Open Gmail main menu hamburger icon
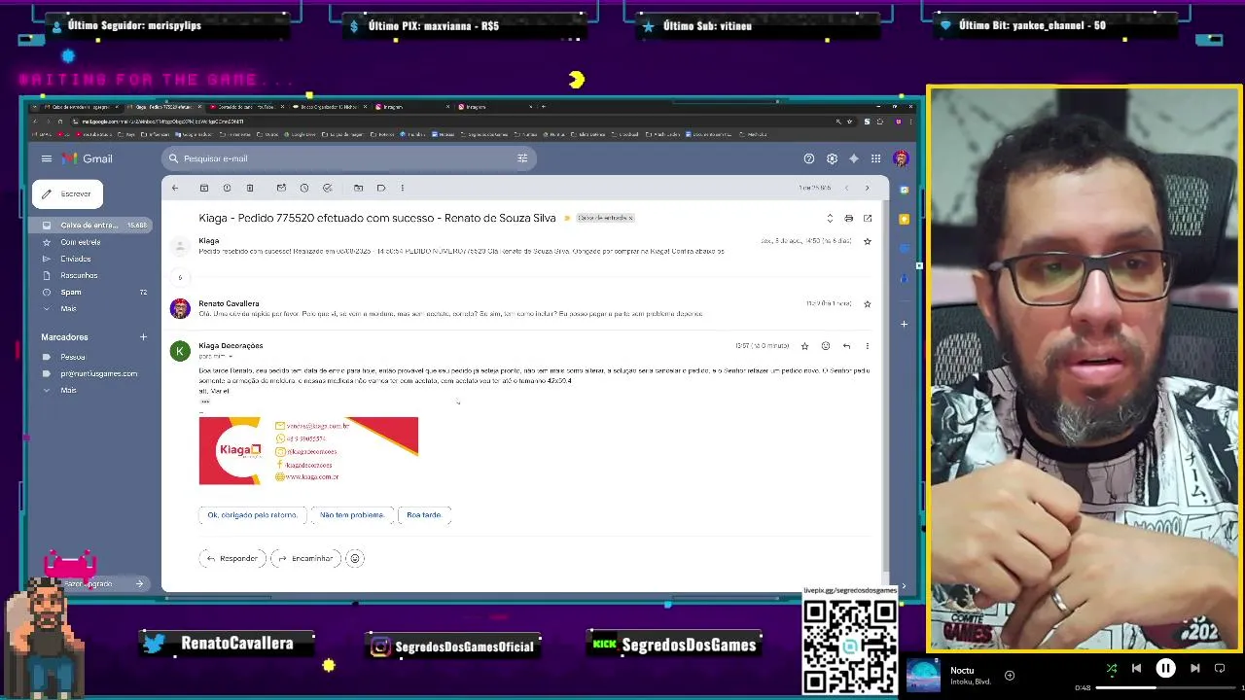 point(46,158)
